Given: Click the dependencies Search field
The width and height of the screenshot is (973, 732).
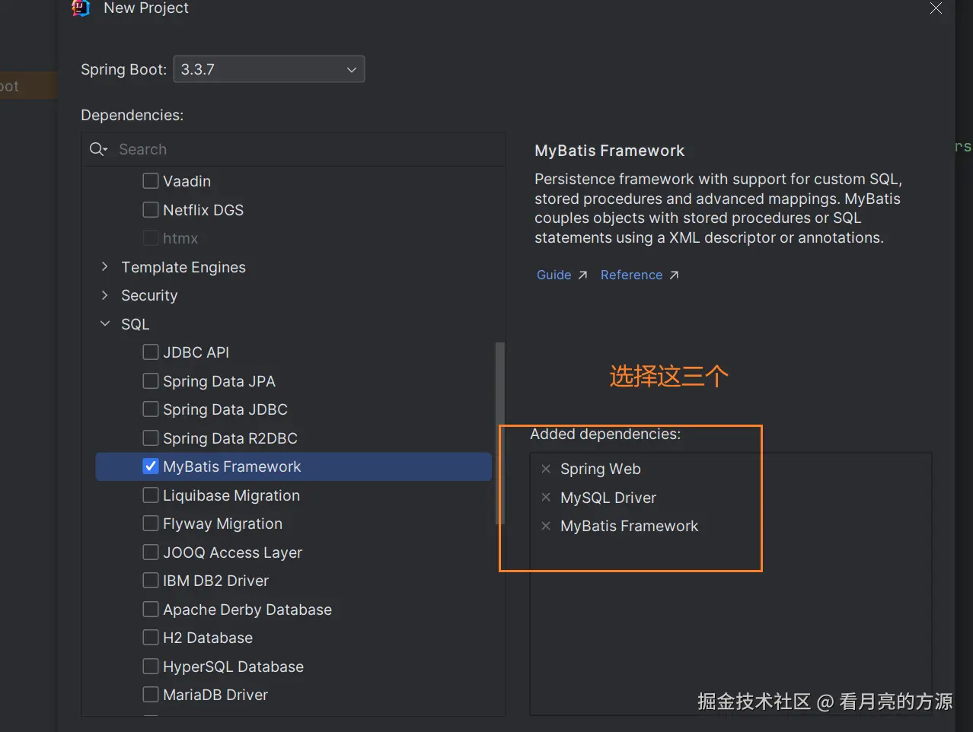Looking at the screenshot, I should tap(294, 149).
